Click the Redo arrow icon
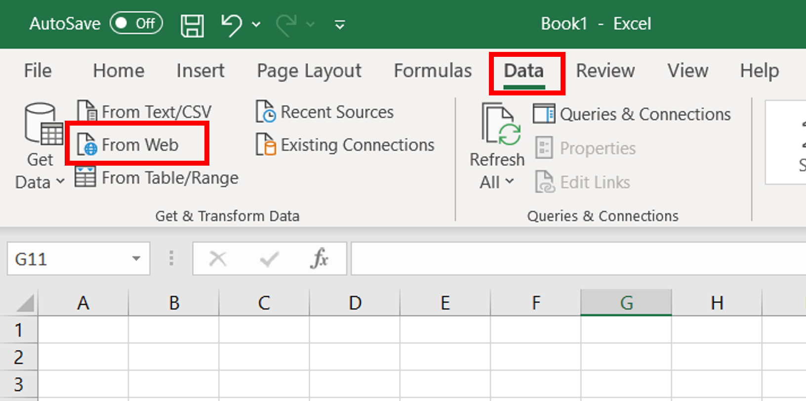 click(286, 24)
